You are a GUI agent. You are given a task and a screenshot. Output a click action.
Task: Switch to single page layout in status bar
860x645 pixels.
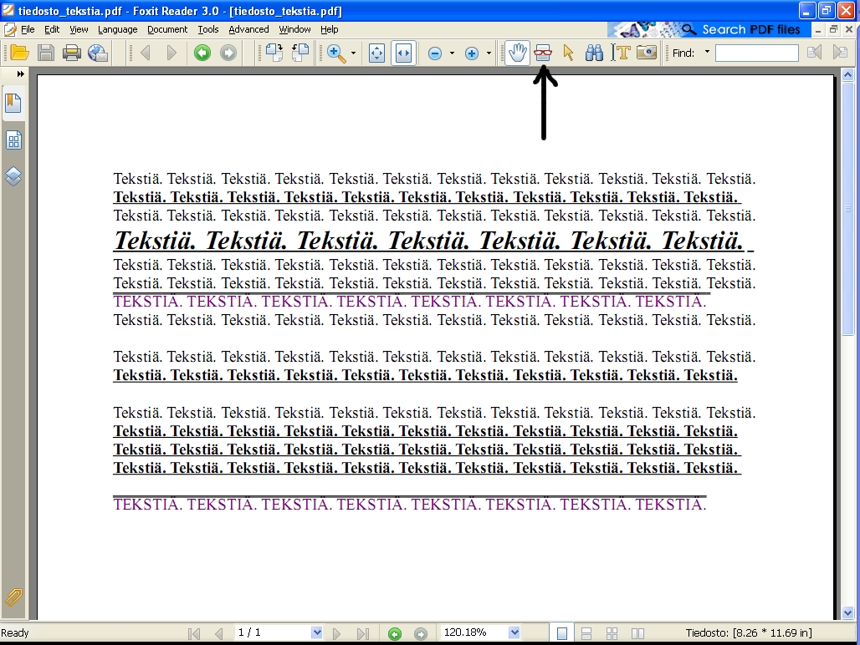tap(562, 633)
